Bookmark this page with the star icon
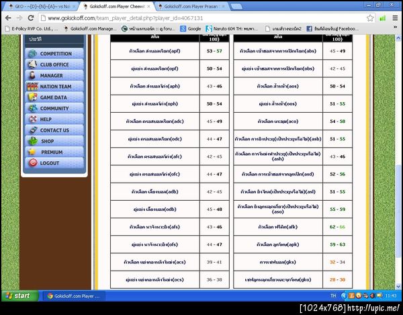Viewport: 403px width, 315px height. (370, 18)
